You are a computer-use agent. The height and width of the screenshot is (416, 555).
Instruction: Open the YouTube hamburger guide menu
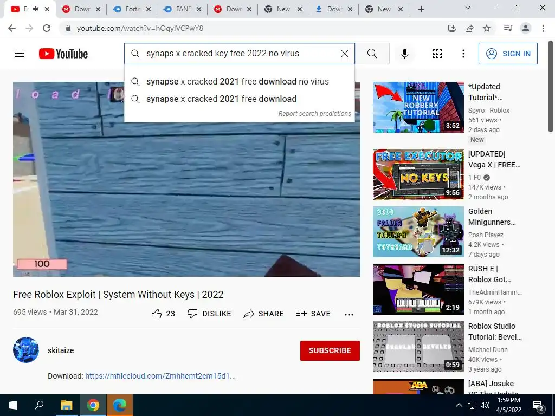[x=20, y=54]
